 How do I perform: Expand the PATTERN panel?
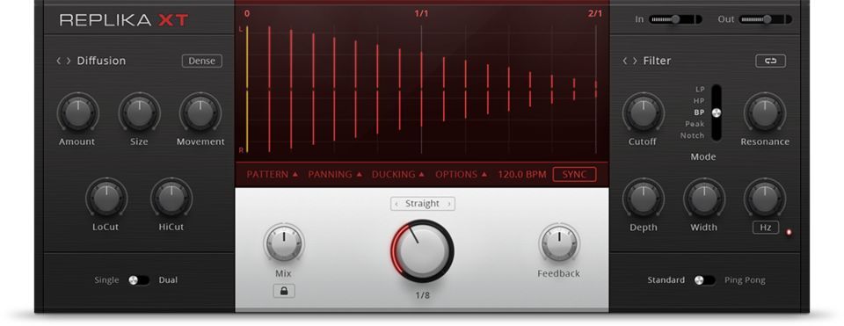pyautogui.click(x=272, y=174)
